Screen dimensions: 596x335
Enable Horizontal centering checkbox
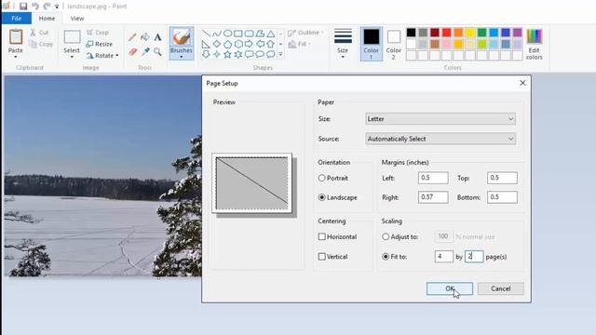tap(322, 236)
